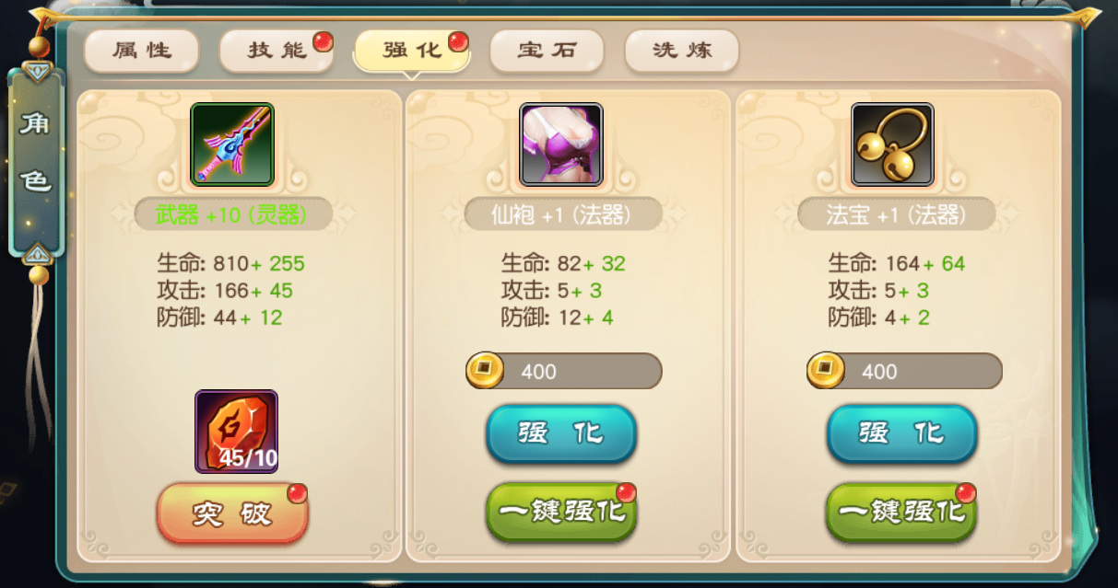Tap the purple robe 仙袍 icon
1118x588 pixels.
tap(561, 144)
